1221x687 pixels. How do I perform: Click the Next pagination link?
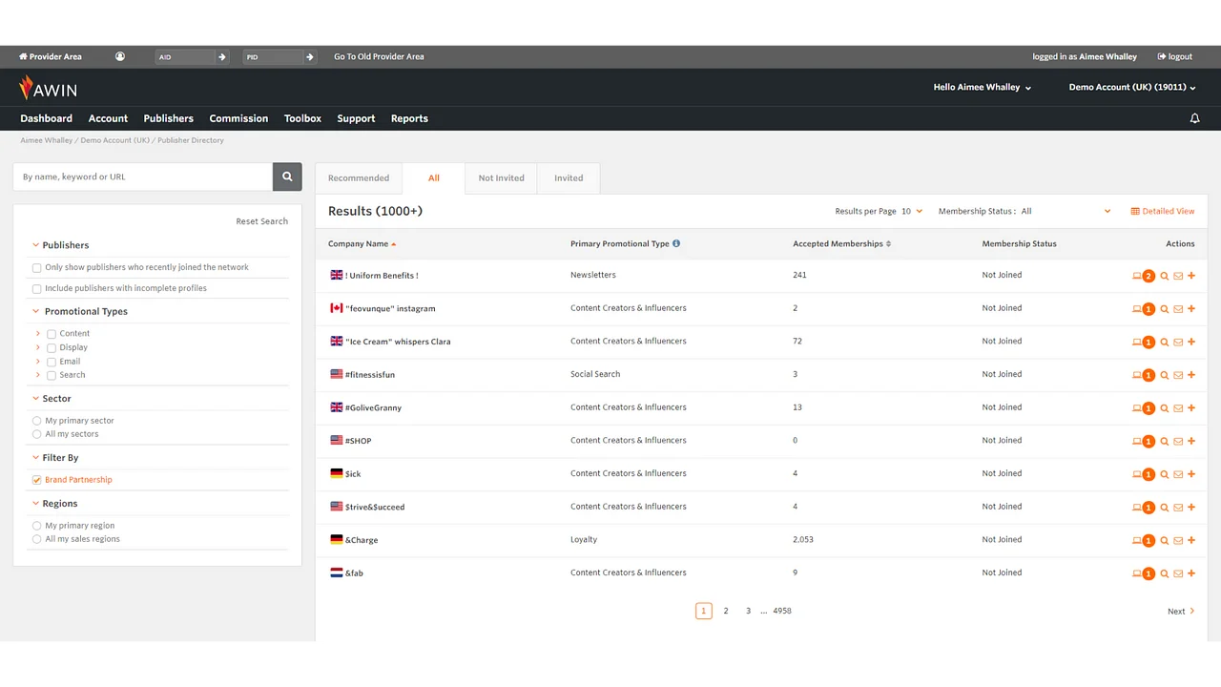[x=1180, y=611]
